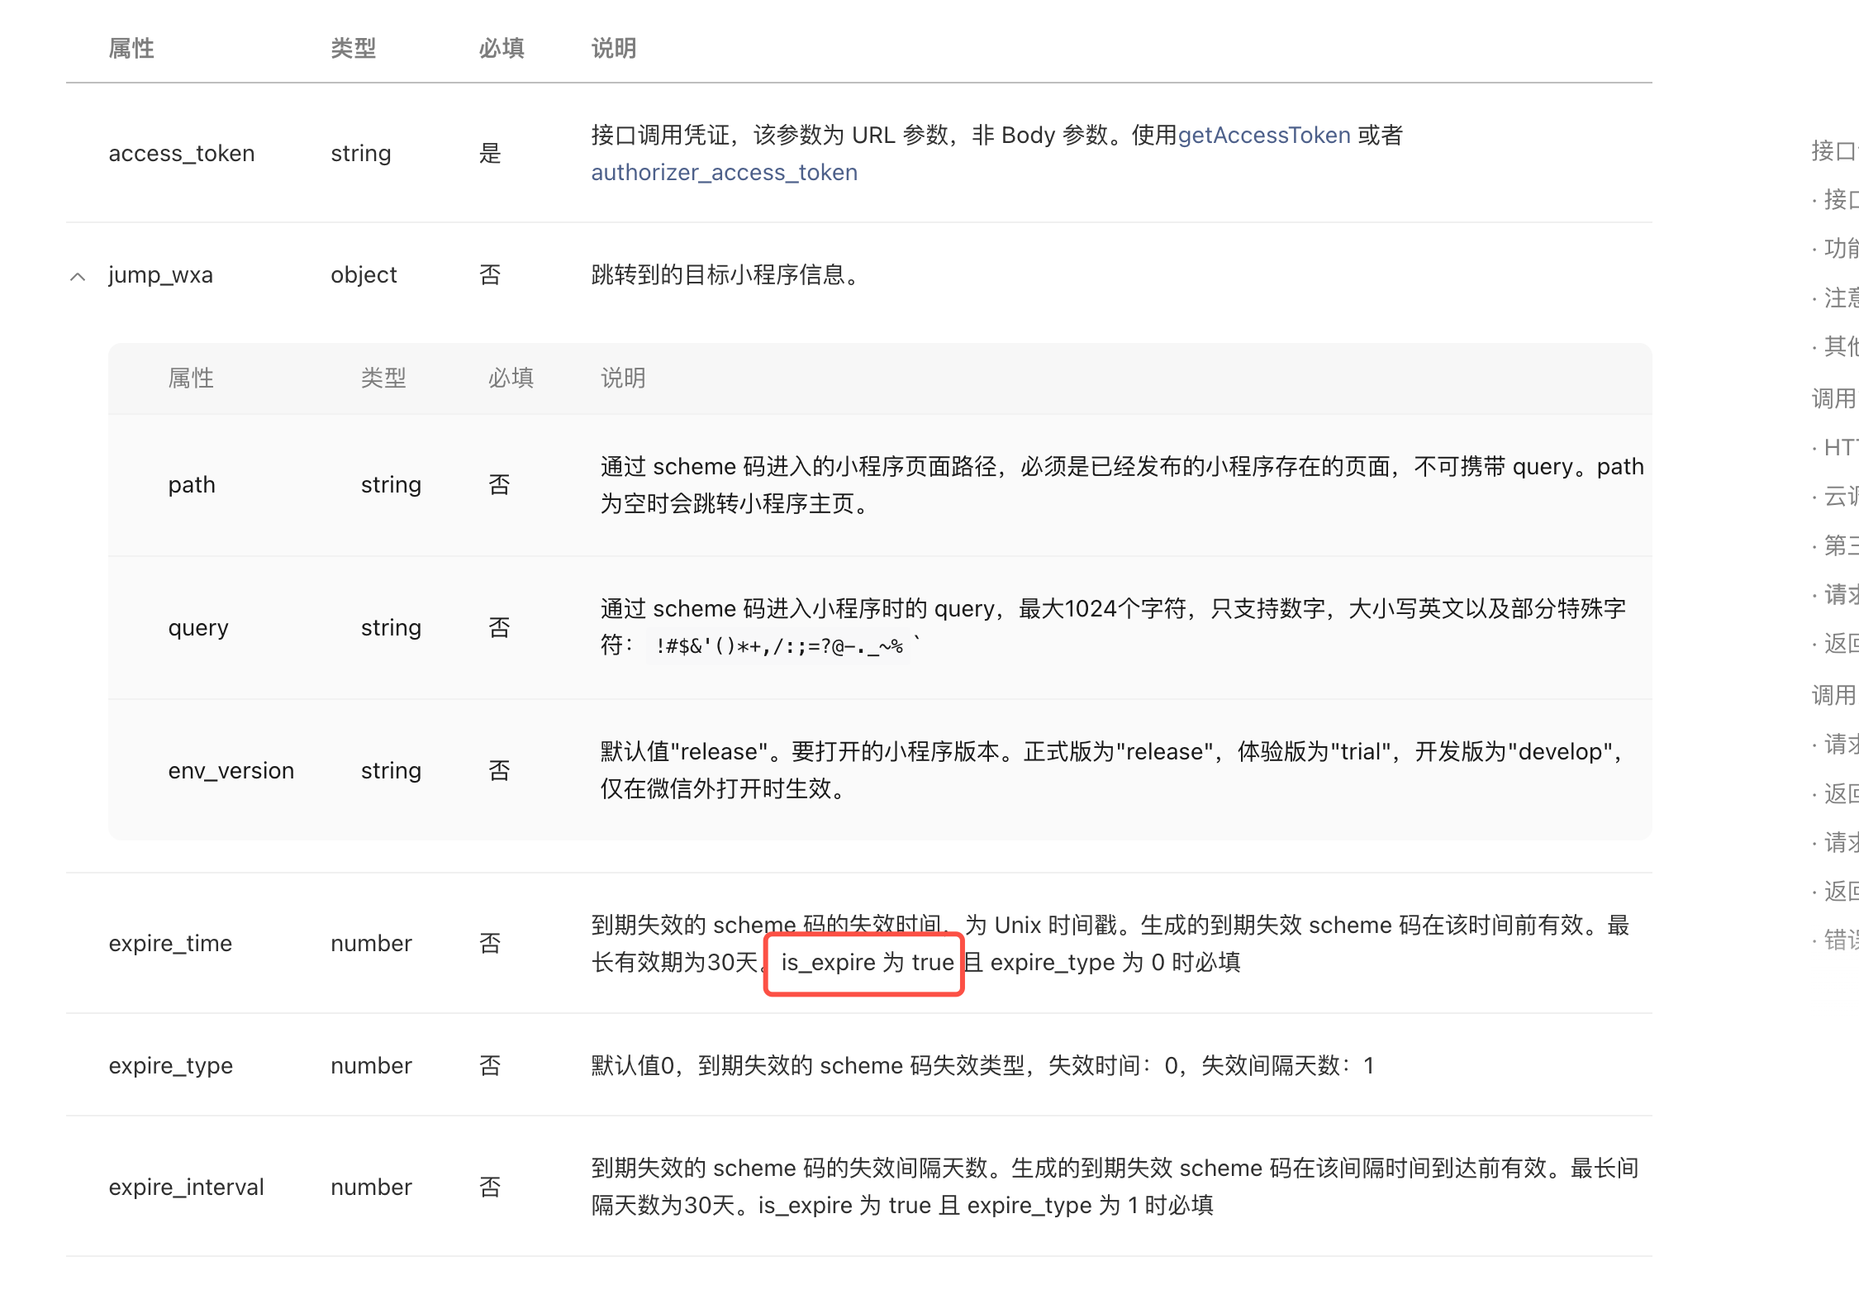Select the path attribute in nested table

click(191, 485)
